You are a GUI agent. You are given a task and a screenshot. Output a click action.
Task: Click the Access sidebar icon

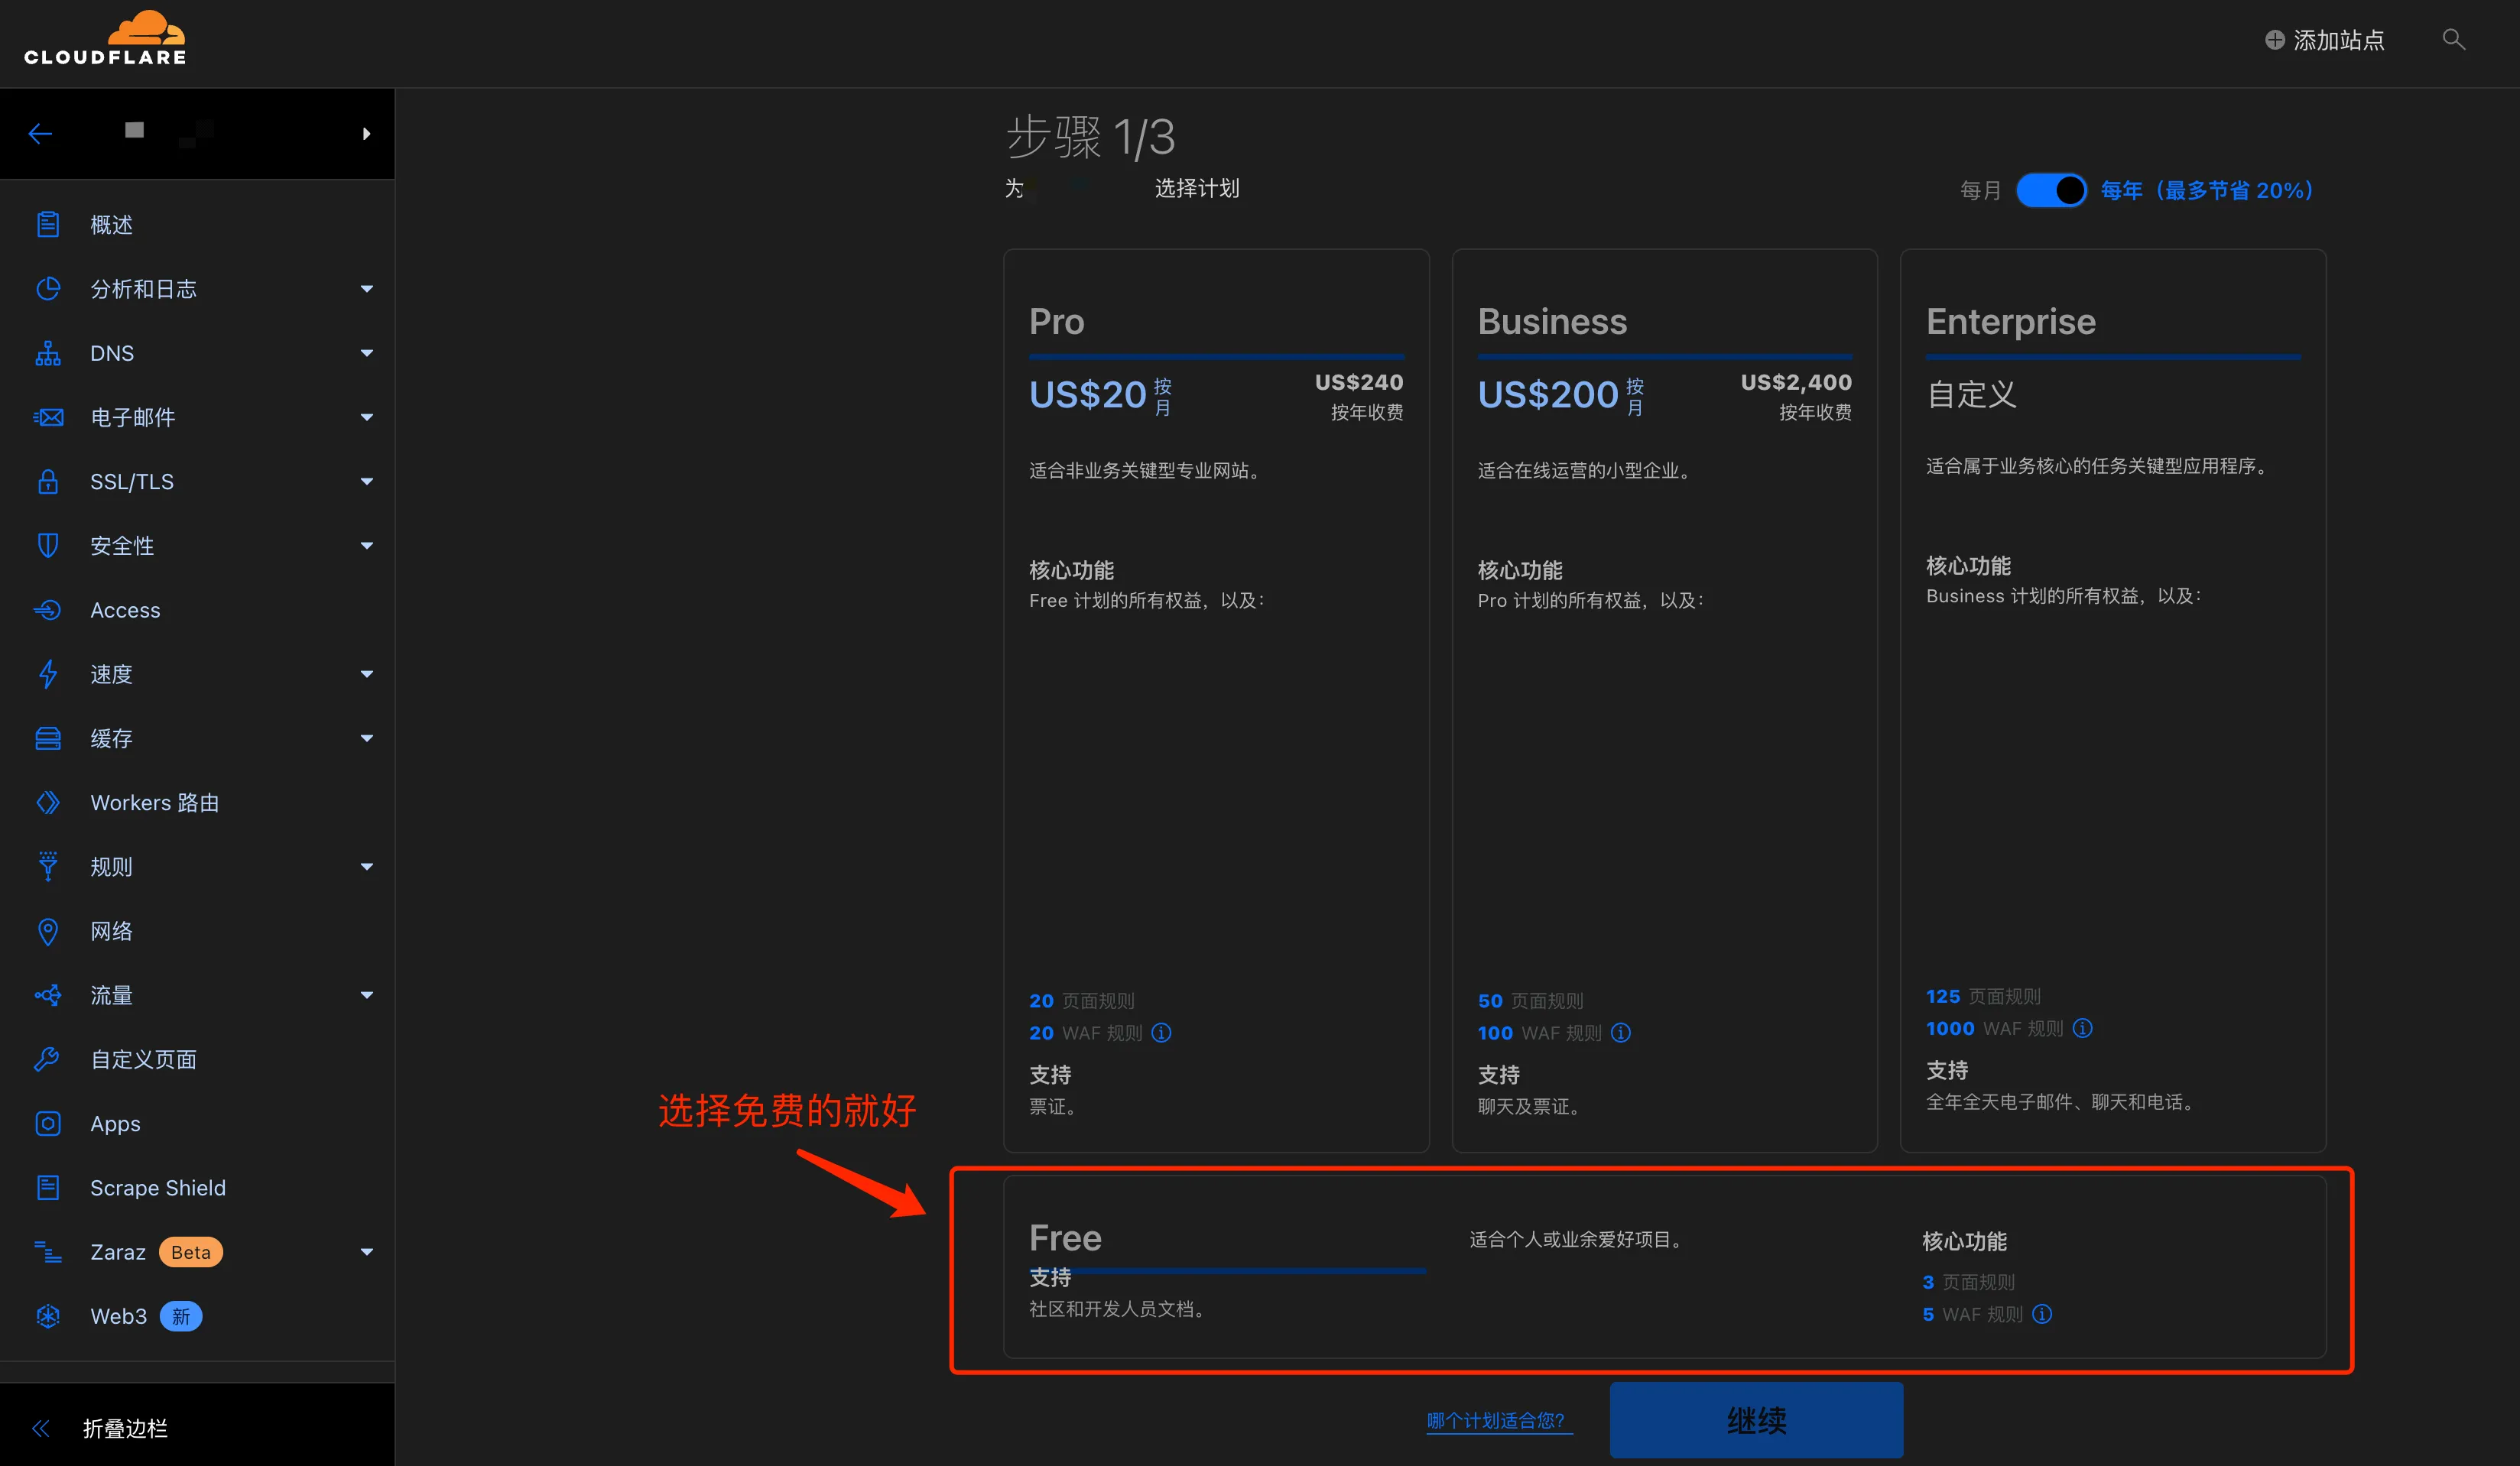point(48,610)
